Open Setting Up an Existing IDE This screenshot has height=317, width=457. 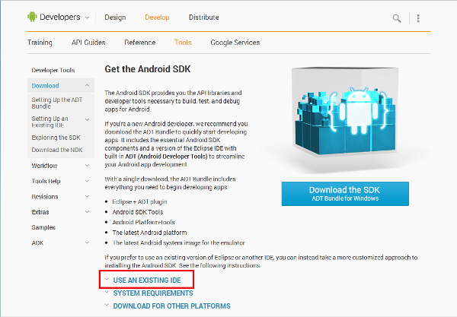click(50, 122)
